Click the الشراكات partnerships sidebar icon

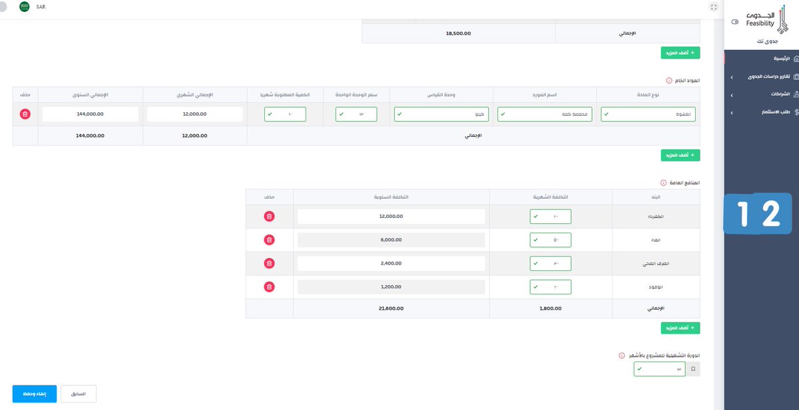click(797, 94)
